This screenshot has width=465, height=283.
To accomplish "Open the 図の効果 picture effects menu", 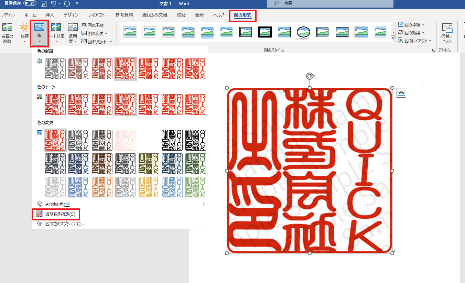I will tap(411, 33).
